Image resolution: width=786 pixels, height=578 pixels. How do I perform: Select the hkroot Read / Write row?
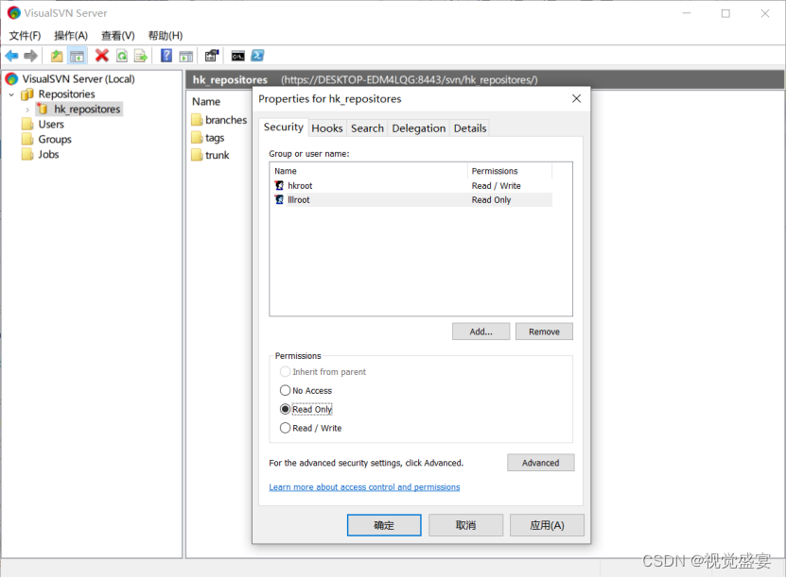point(411,186)
